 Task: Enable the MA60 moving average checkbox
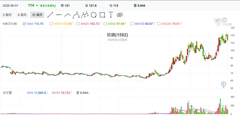tap(105, 24)
